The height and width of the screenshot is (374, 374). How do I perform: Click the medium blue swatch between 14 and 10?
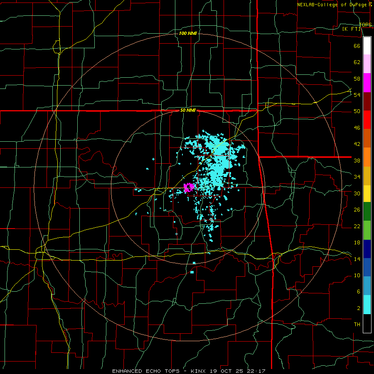click(367, 267)
